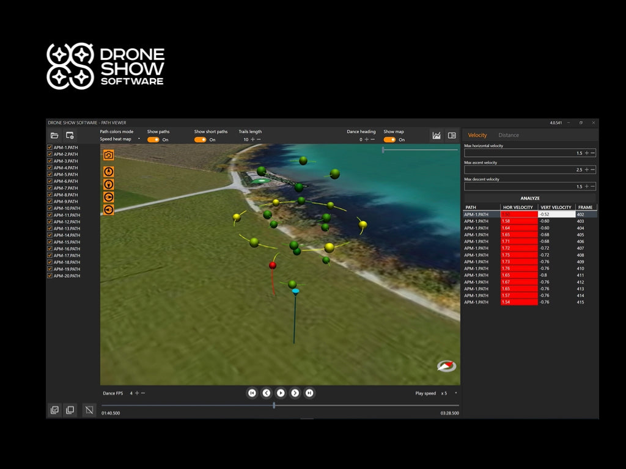Toggle Show short paths switch

(x=201, y=140)
